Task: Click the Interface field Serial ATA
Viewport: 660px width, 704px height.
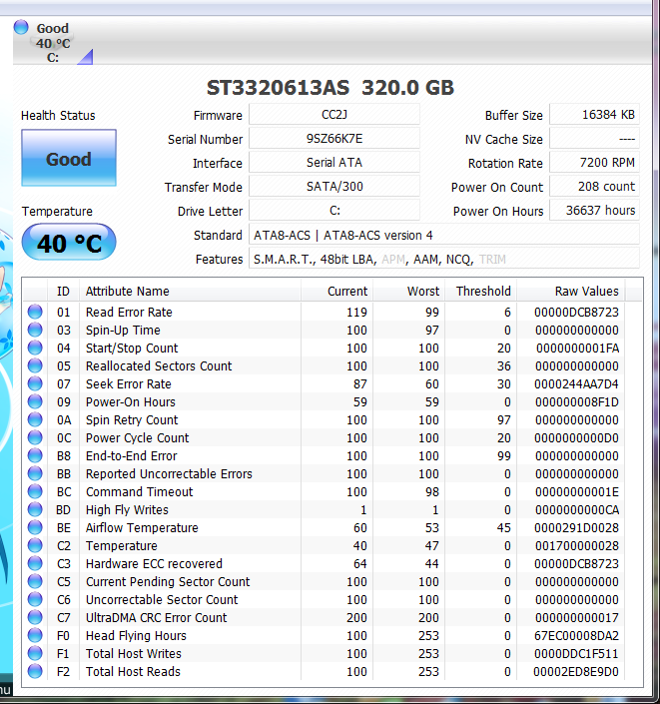Action: point(334,162)
